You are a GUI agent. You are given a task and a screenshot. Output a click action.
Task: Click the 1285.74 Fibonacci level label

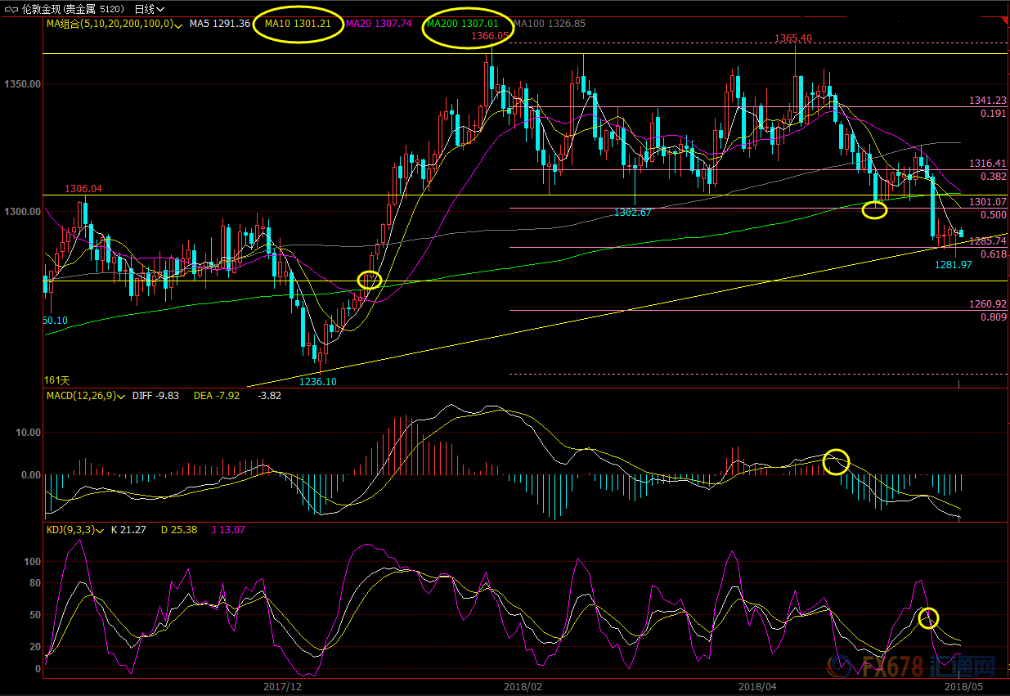point(988,241)
